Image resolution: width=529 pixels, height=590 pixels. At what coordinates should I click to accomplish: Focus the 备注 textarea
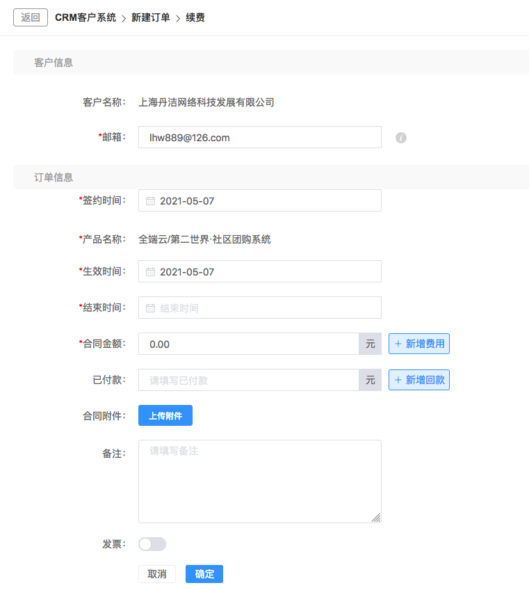(x=260, y=481)
